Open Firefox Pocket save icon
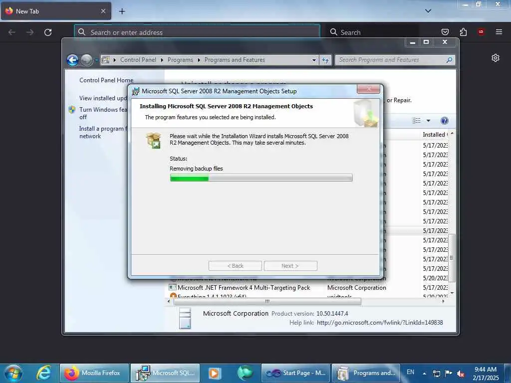Image resolution: width=511 pixels, height=383 pixels. click(x=445, y=32)
